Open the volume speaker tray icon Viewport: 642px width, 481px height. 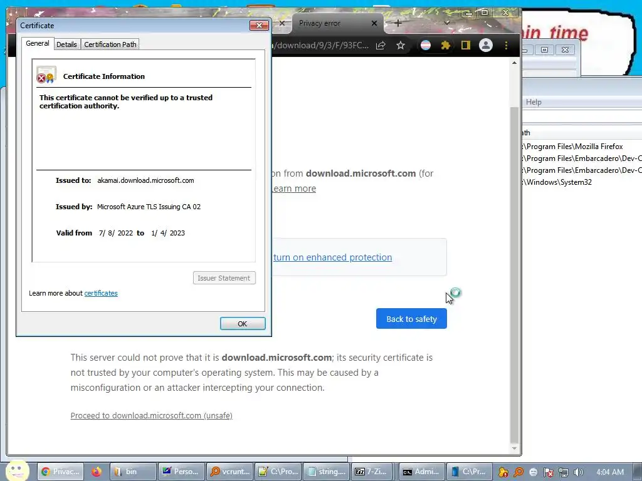pos(578,472)
